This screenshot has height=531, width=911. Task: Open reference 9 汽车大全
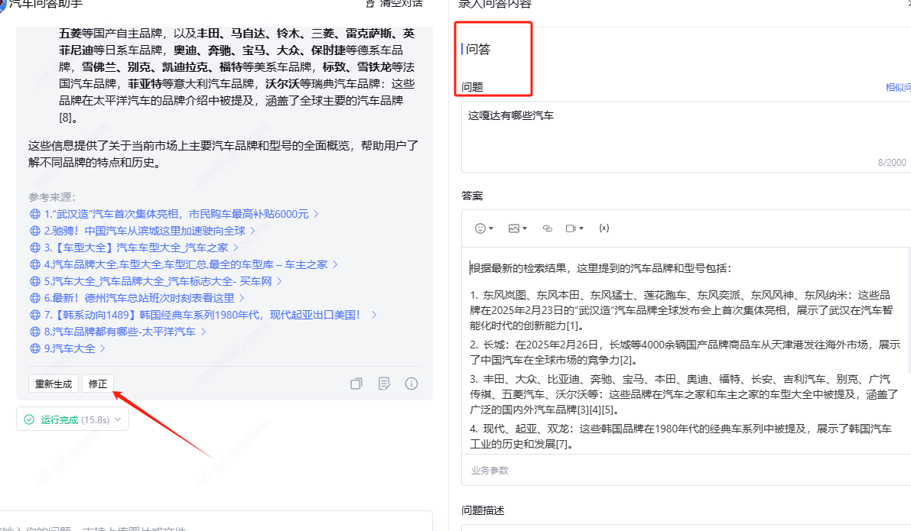pyautogui.click(x=69, y=348)
